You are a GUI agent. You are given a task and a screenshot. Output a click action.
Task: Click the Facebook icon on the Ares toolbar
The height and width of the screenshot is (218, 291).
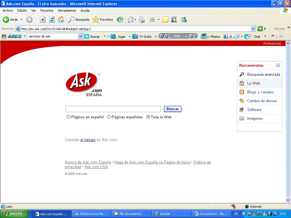tap(226, 36)
